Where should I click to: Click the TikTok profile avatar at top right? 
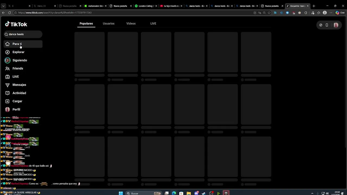(x=336, y=25)
